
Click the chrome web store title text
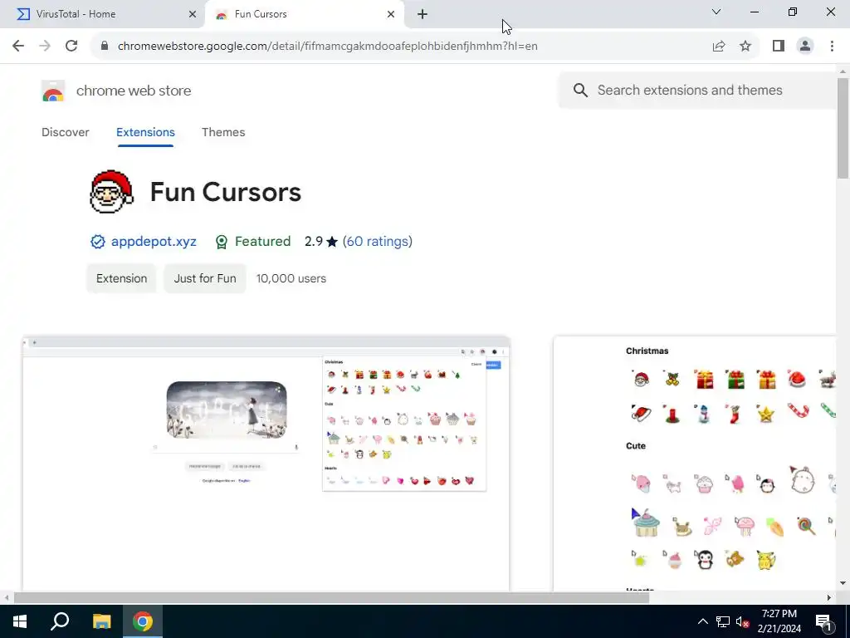point(134,91)
